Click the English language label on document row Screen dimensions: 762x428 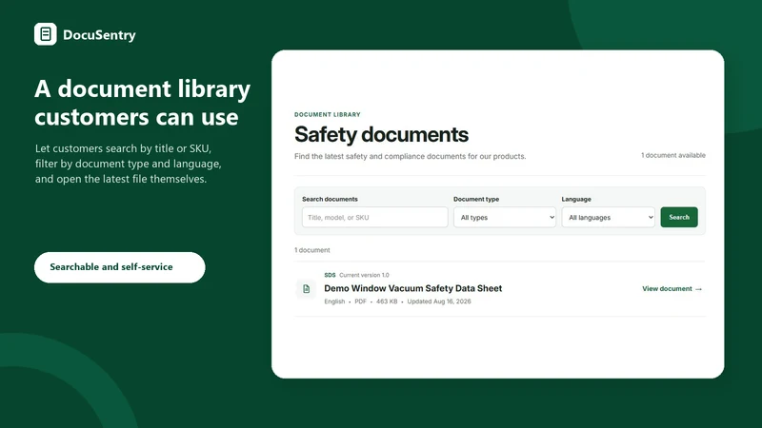tap(334, 302)
